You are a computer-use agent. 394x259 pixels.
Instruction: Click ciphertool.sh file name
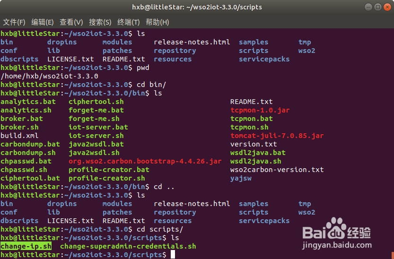tap(96, 102)
